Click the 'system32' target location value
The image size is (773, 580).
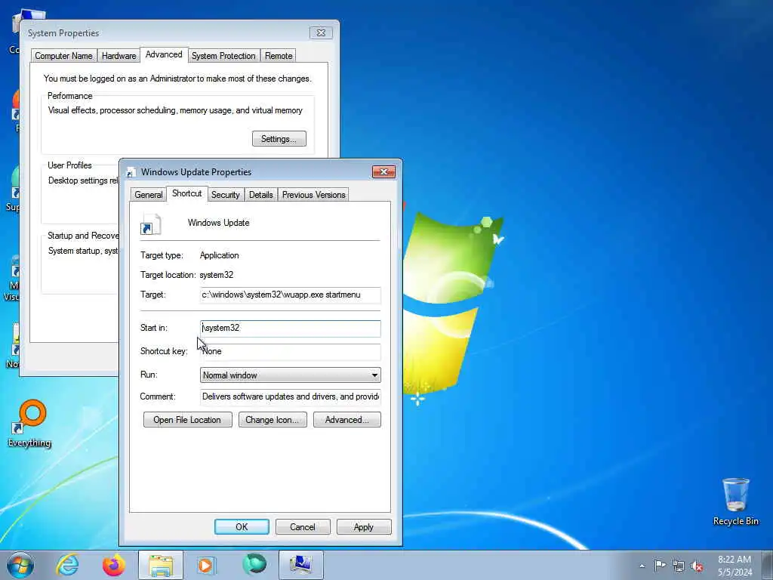pos(217,275)
